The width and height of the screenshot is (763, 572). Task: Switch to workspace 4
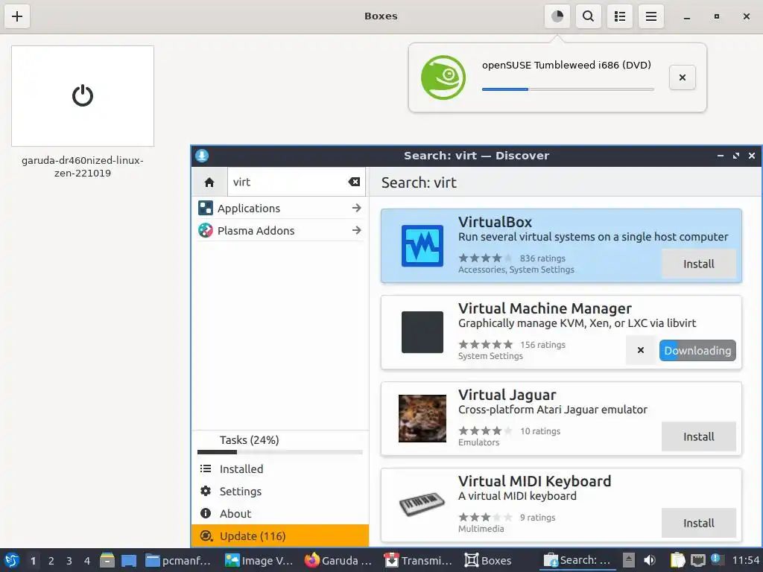[87, 561]
